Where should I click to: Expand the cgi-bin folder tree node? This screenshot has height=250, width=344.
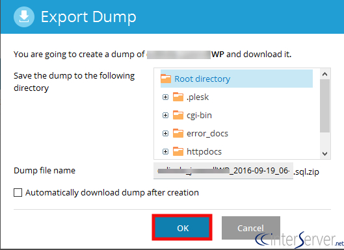[x=165, y=115]
